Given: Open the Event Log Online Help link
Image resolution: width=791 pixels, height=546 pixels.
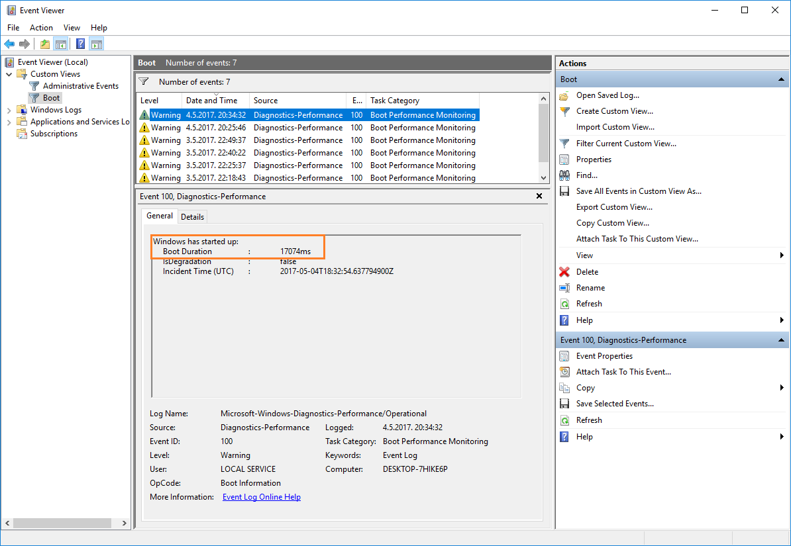Looking at the screenshot, I should point(261,497).
